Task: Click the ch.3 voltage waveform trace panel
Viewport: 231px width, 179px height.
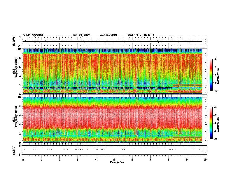Action: click(114, 150)
